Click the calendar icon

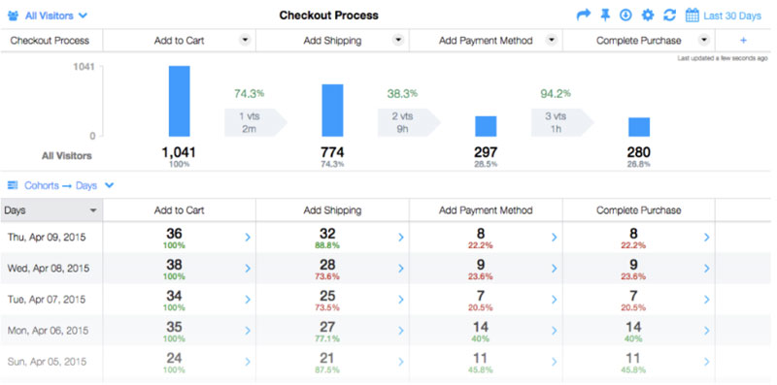pos(693,16)
